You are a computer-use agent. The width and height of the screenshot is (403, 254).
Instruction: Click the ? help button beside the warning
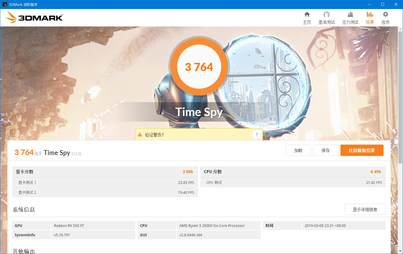pyautogui.click(x=257, y=134)
